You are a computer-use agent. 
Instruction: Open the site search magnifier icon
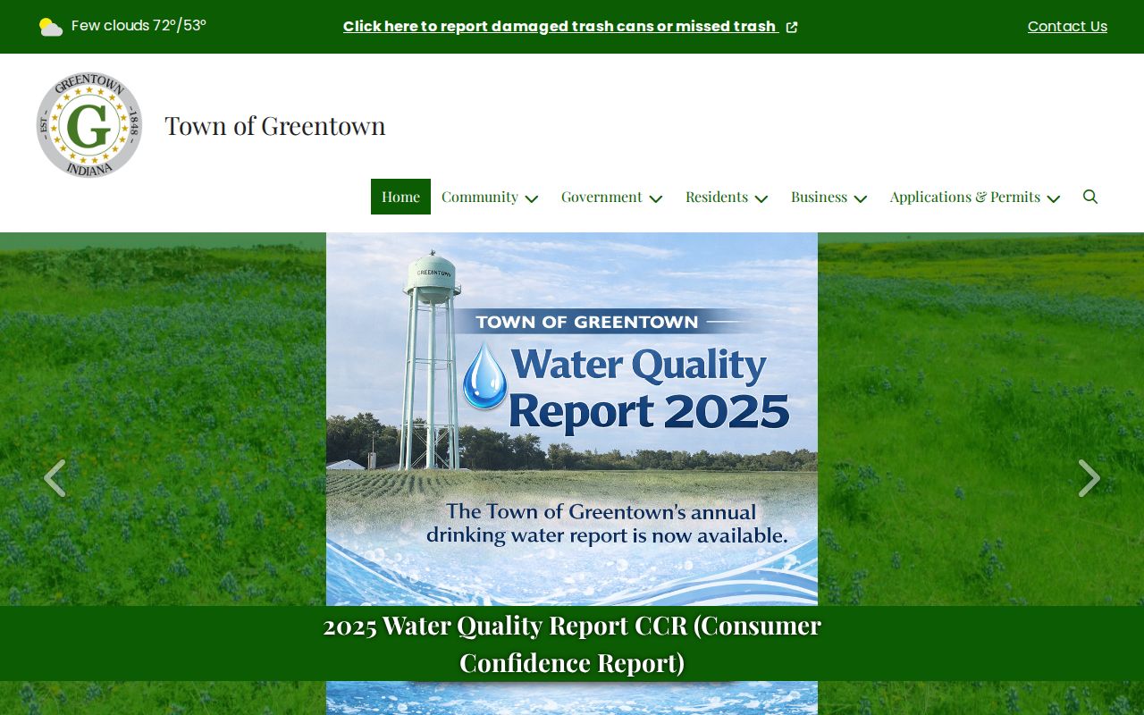(1090, 197)
